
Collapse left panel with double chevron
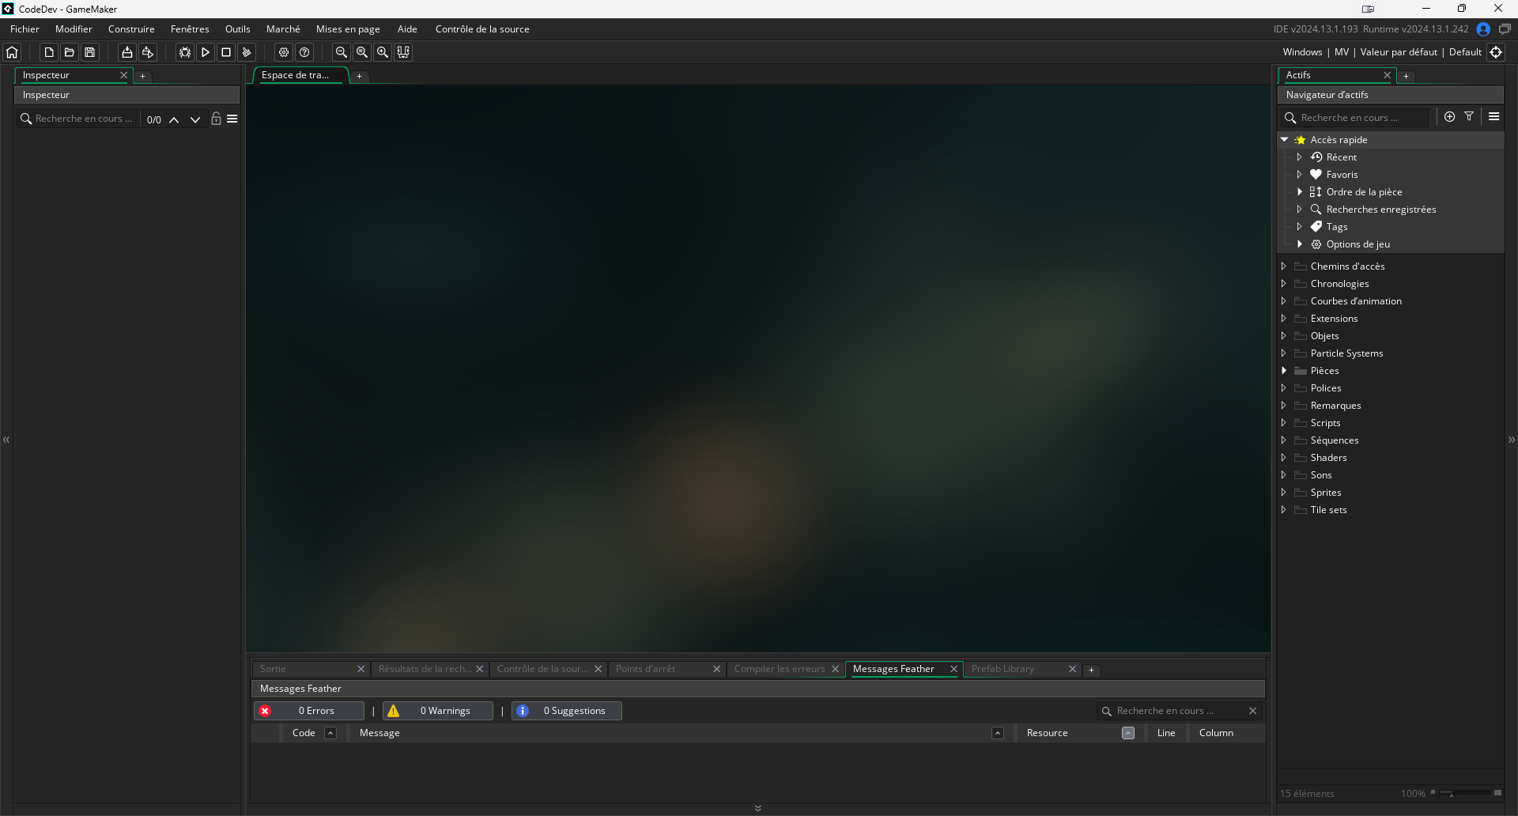tap(6, 440)
